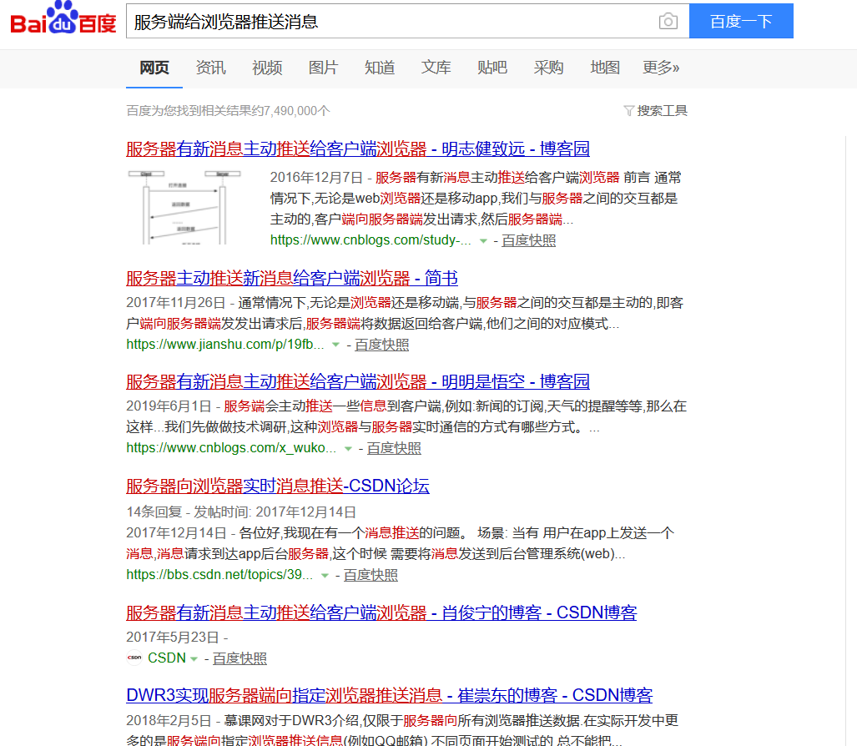Switch to the 地图 tab
Viewport: 857px width, 746px height.
tap(604, 68)
